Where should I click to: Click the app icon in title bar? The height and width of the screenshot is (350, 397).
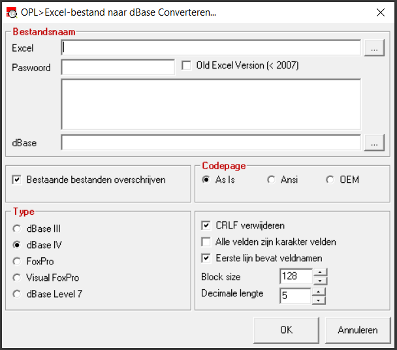click(12, 12)
